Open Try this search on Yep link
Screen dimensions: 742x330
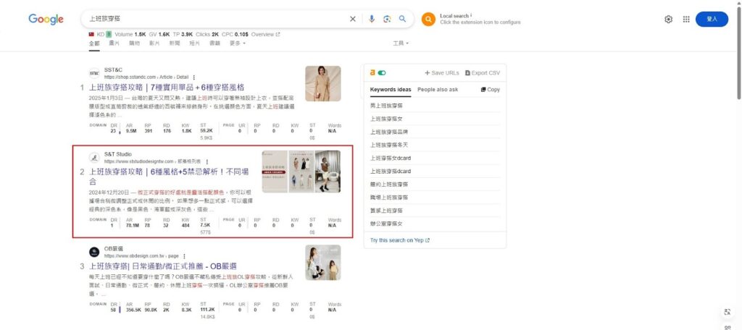400,240
